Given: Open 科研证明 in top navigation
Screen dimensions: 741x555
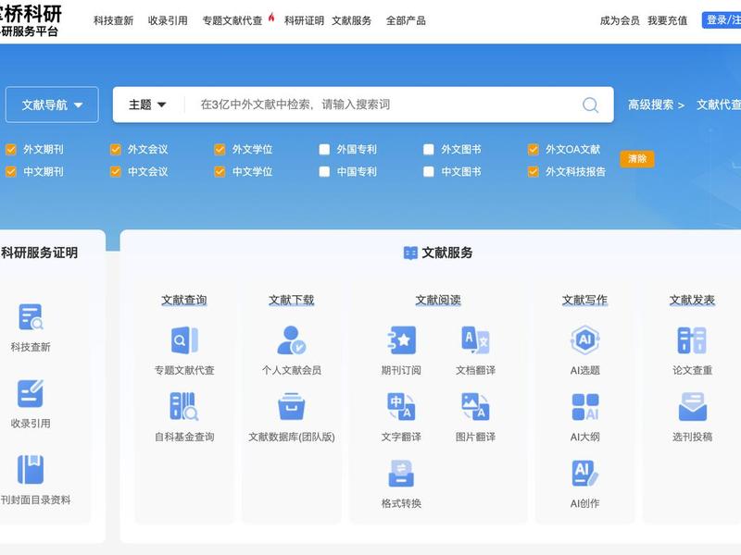Looking at the screenshot, I should [x=304, y=20].
